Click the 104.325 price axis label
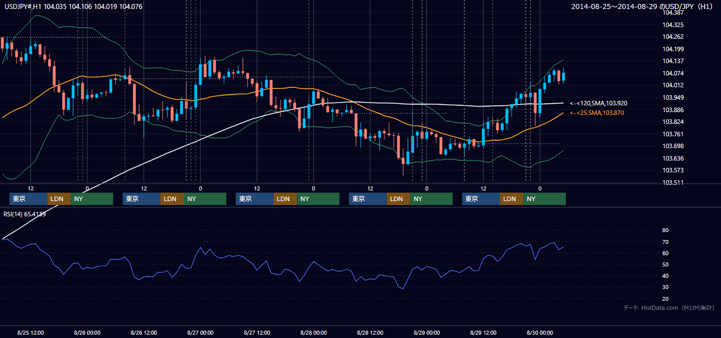 click(673, 25)
